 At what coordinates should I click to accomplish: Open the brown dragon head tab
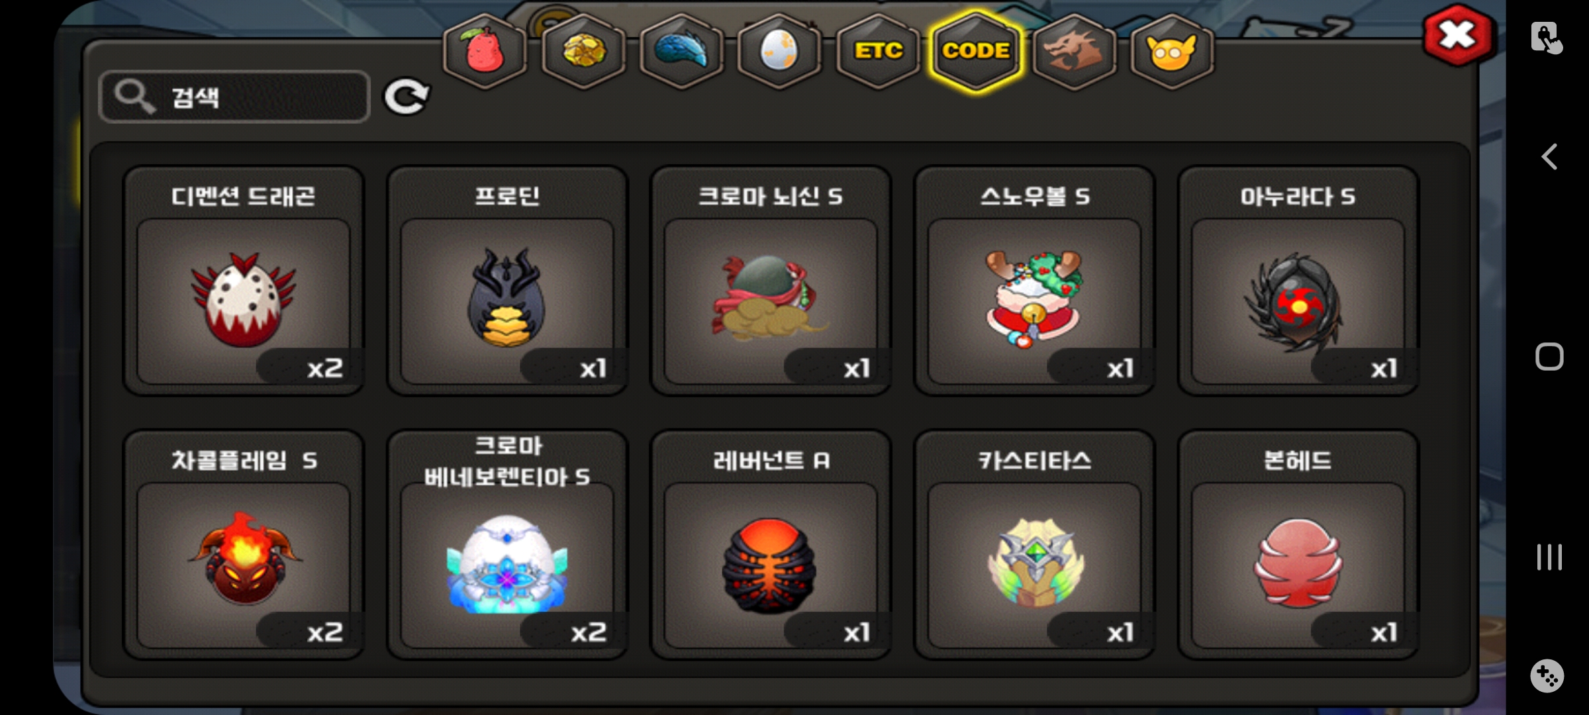pos(1074,52)
